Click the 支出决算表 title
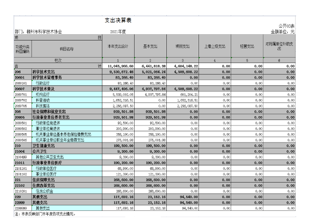 (x=119, y=20)
